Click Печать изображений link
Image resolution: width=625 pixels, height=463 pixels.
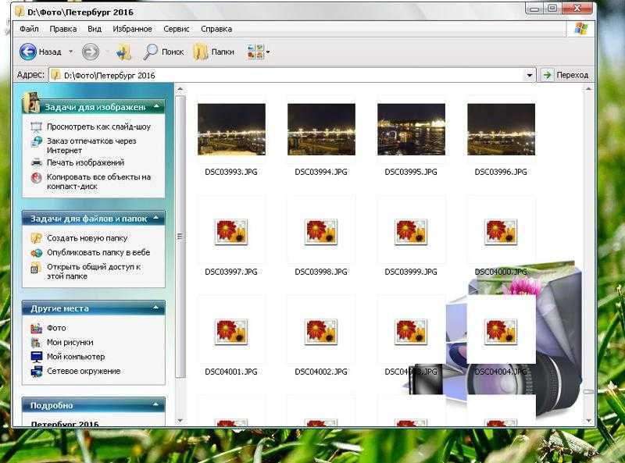(85, 162)
